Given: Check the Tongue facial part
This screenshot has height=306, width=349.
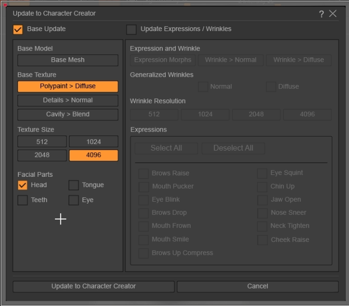Looking at the screenshot, I should (x=74, y=185).
